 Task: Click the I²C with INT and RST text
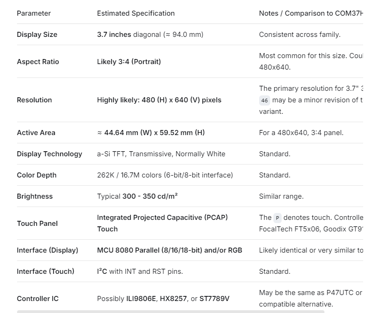[140, 272]
